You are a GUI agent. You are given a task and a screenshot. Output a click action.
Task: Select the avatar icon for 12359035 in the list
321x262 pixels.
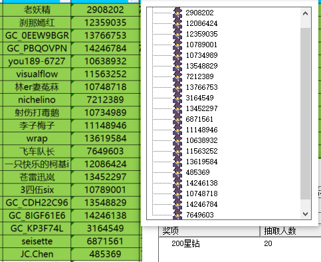click(x=177, y=34)
